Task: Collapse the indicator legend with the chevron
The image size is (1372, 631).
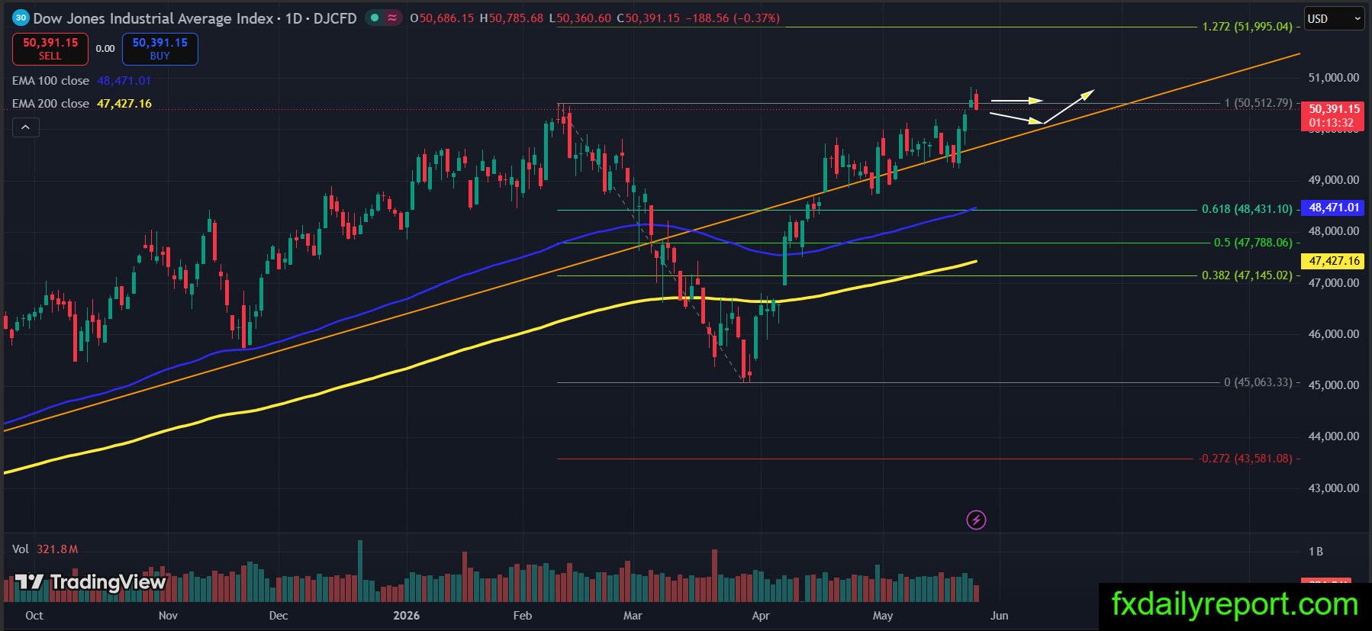Action: (x=25, y=127)
